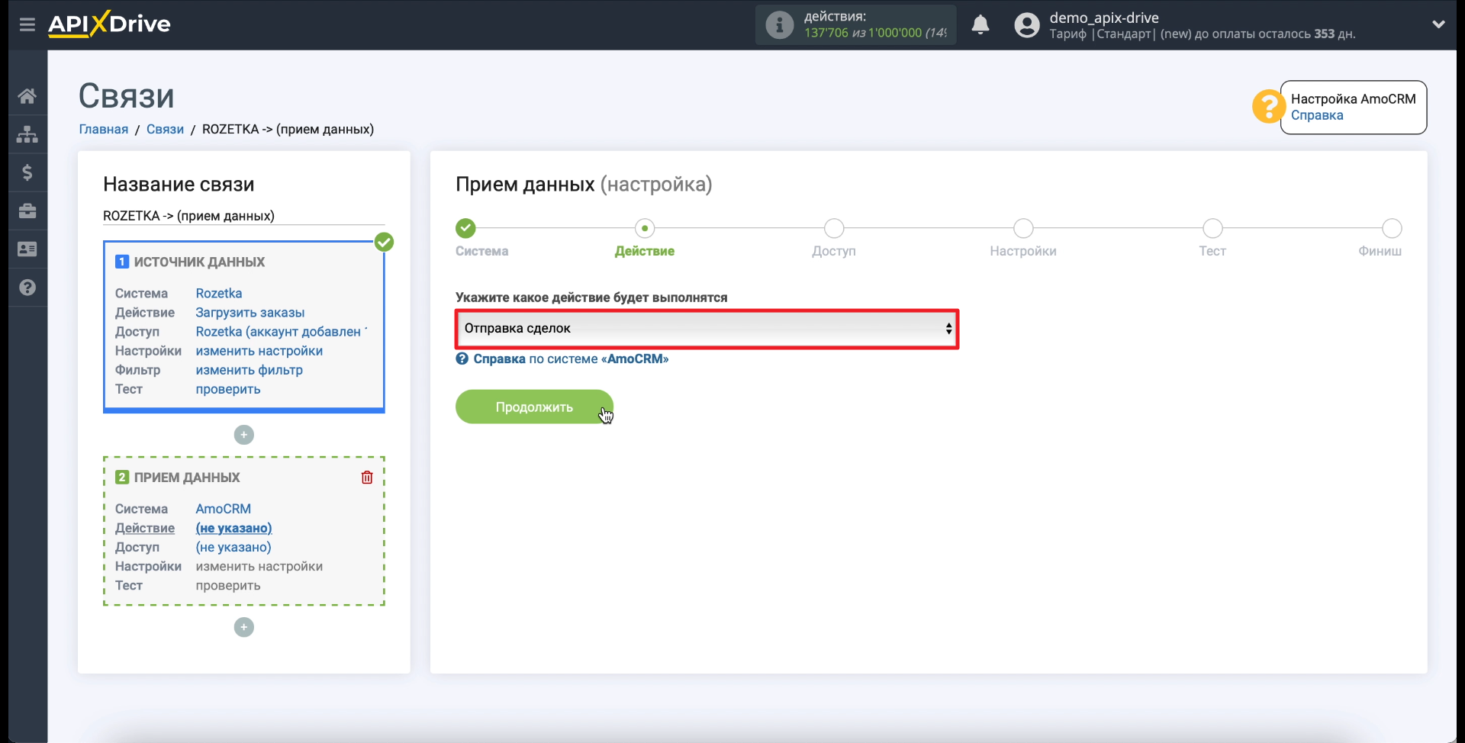Open the notifications bell icon
This screenshot has width=1465, height=743.
tap(980, 25)
